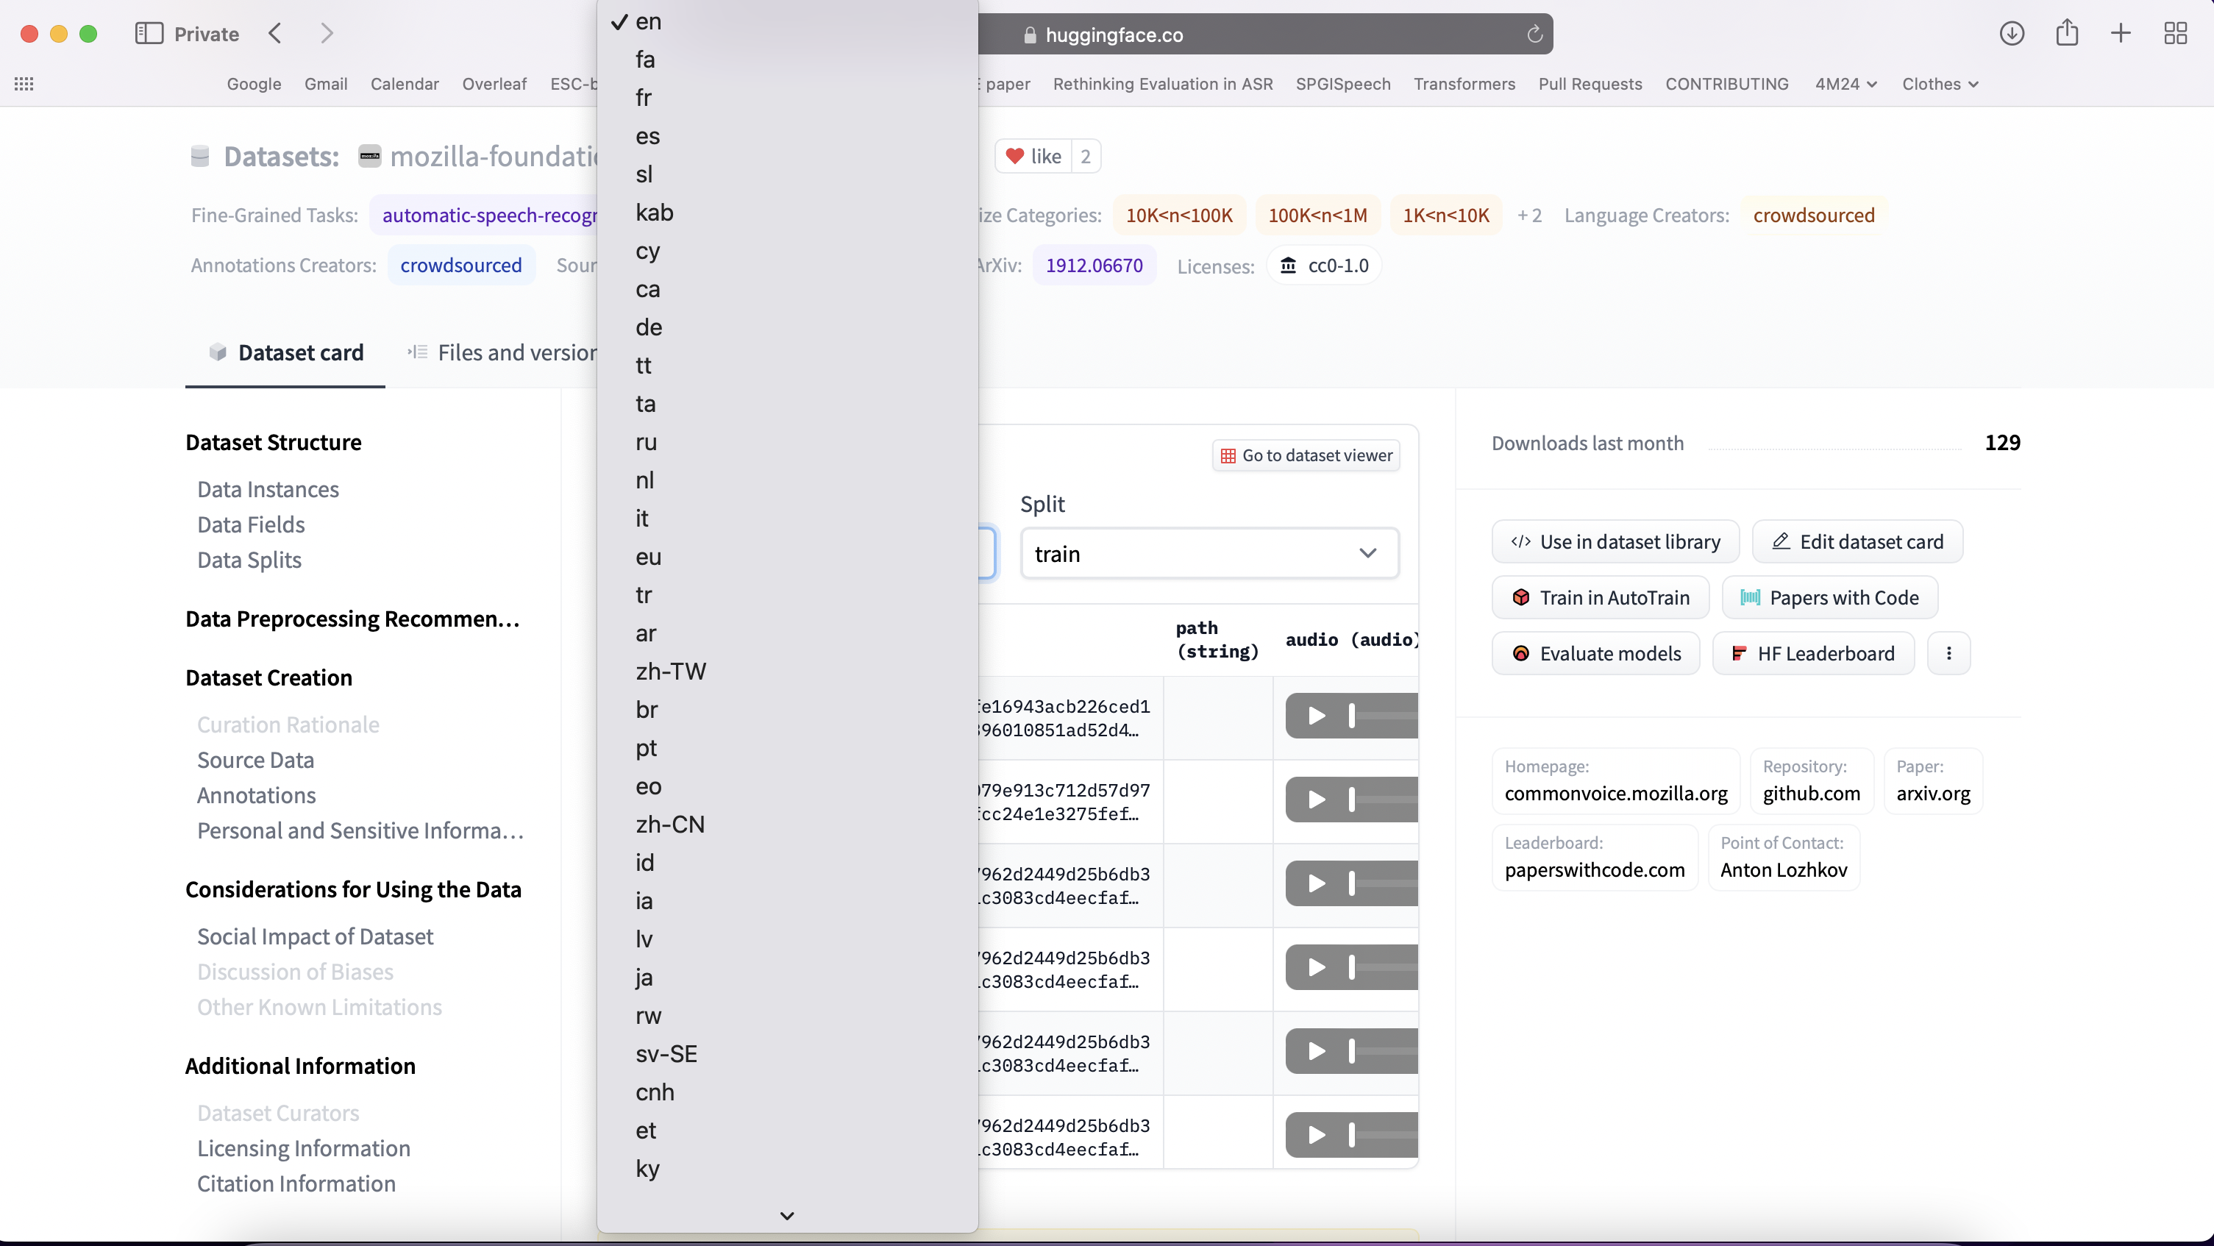Screen dimensions: 2214x1246
Task: Click the Dataset Structure heading
Action: click(274, 441)
